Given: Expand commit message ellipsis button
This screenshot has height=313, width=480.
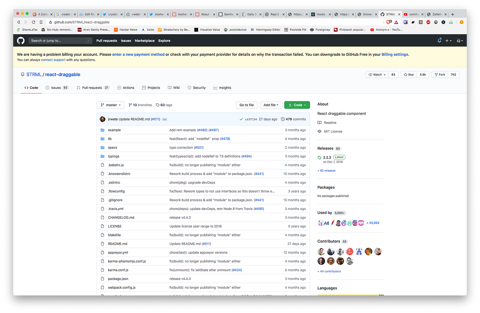Looking at the screenshot, I should coord(165,120).
